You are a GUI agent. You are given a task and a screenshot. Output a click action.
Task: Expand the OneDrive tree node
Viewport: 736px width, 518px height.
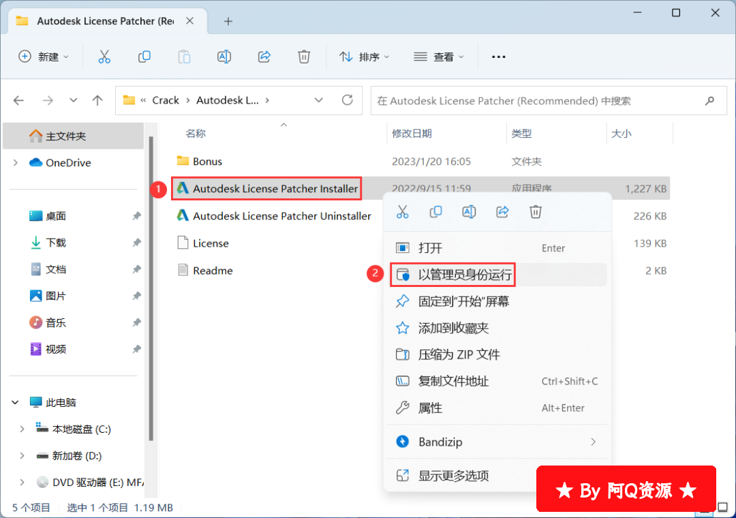pos(16,162)
